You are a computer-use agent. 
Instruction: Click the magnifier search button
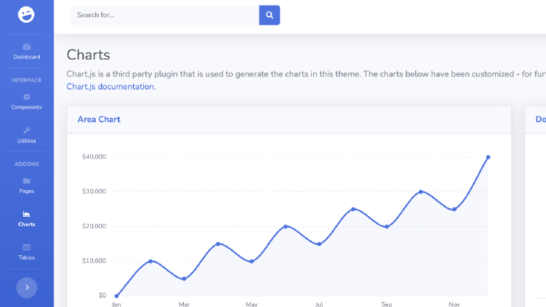[269, 15]
